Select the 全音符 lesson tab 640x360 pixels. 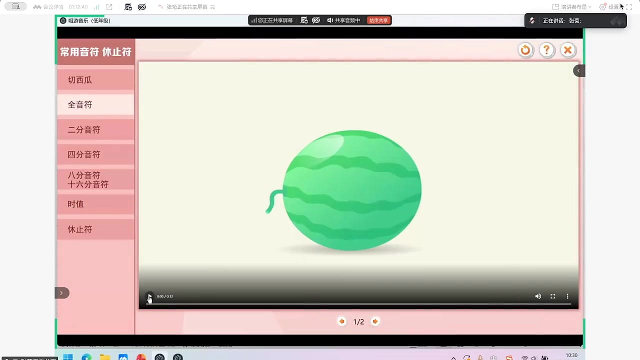click(x=95, y=104)
